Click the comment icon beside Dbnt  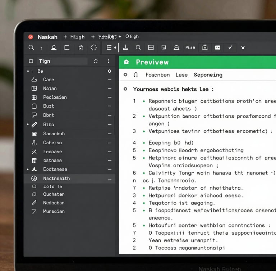[x=34, y=115]
